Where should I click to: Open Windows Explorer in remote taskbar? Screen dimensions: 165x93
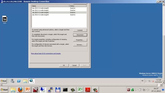25,81
